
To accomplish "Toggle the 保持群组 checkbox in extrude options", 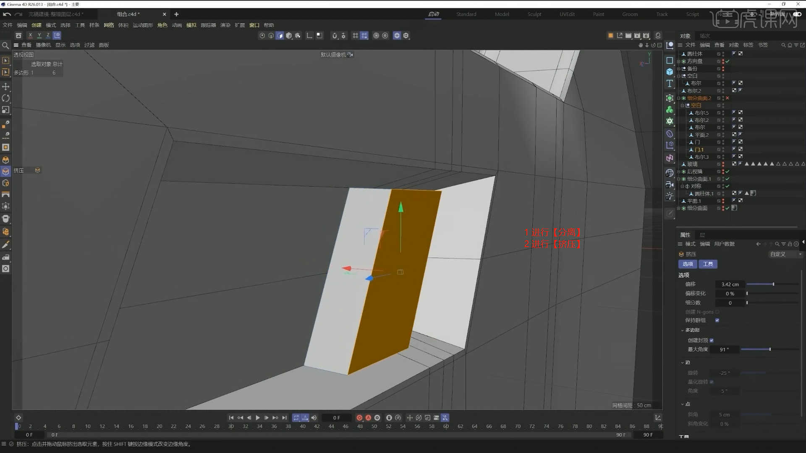I will 717,320.
